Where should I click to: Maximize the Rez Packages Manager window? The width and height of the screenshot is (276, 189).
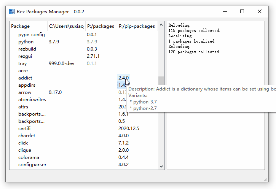click(x=242, y=12)
